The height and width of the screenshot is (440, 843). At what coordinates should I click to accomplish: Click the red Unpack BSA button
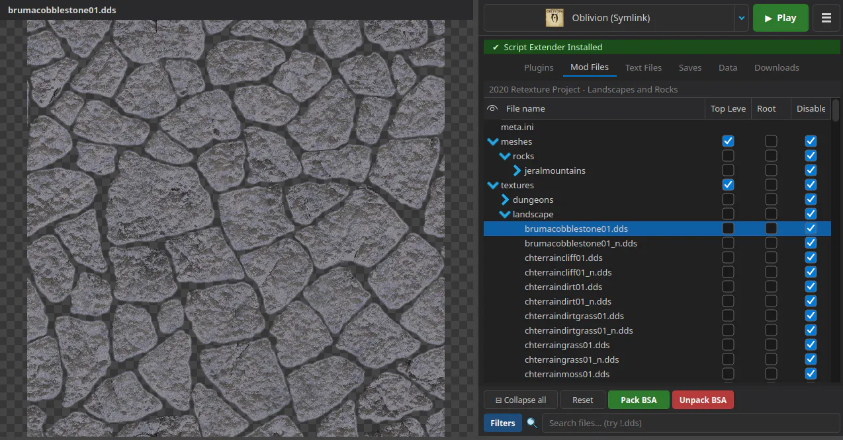point(703,400)
